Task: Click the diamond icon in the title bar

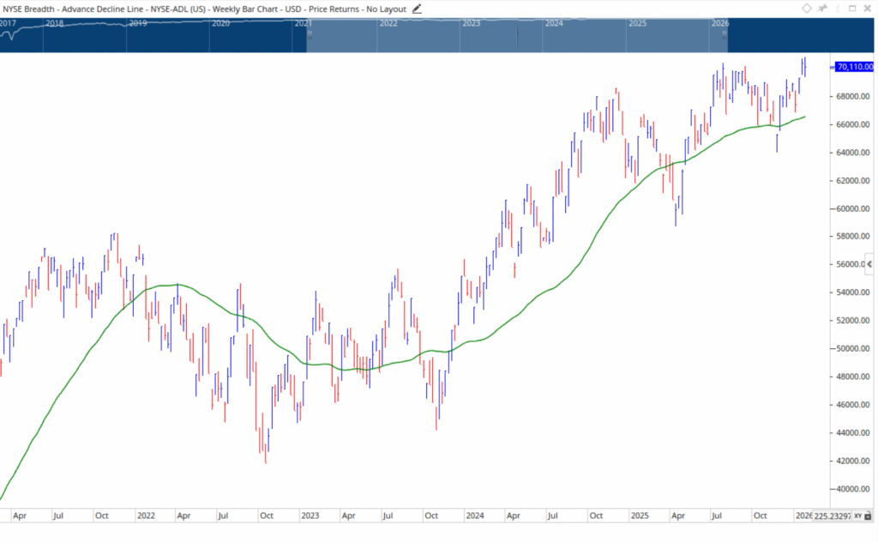Action: [x=807, y=8]
